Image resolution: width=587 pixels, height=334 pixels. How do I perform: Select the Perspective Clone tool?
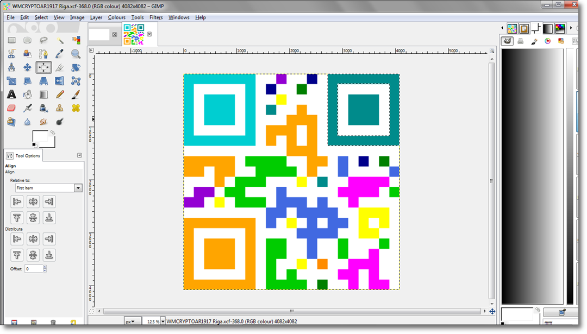pyautogui.click(x=11, y=122)
